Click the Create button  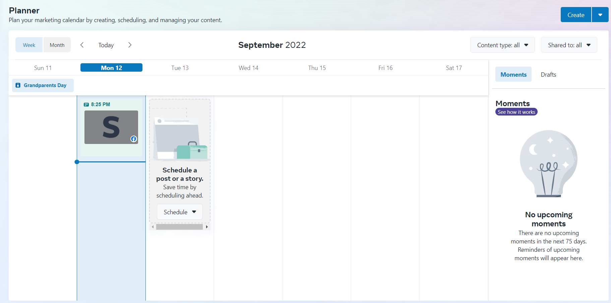575,14
